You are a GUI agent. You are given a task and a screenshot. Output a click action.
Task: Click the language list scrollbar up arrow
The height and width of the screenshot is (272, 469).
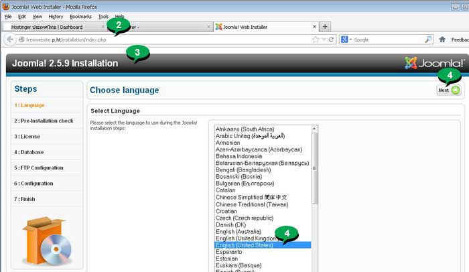[314, 129]
